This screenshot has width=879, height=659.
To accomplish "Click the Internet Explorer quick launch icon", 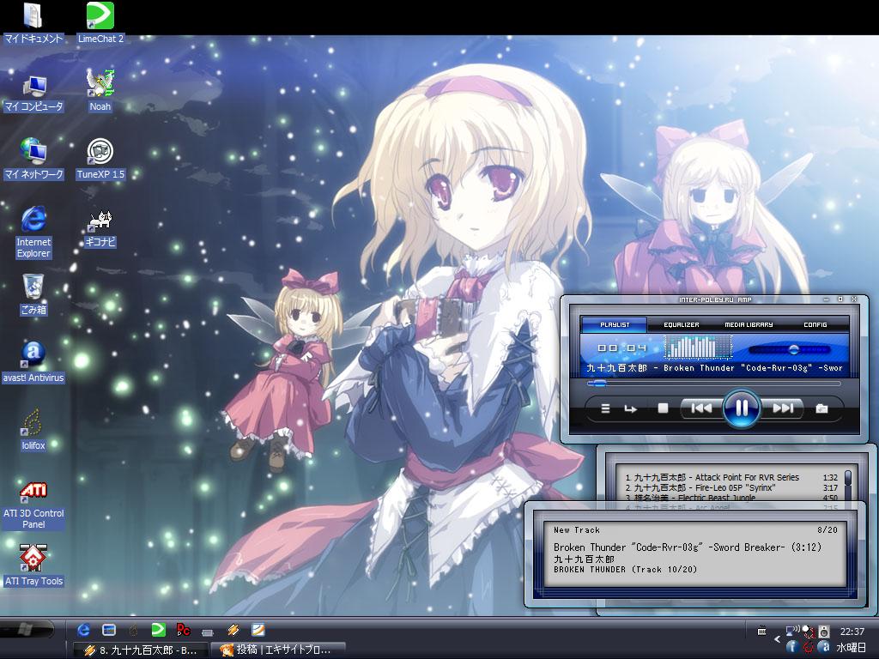I will 83,630.
